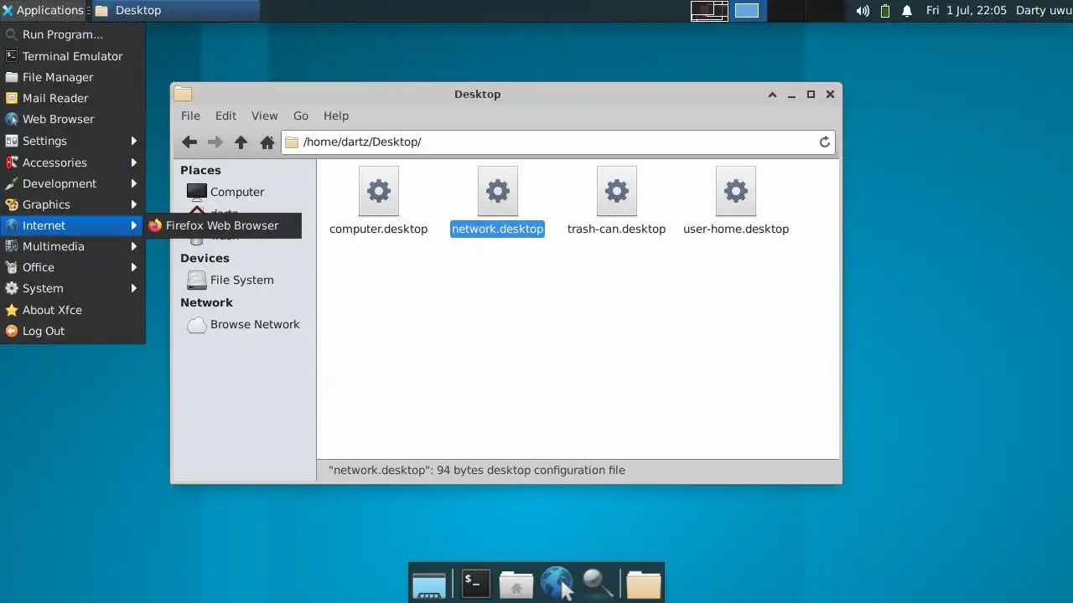Open Mail Reader from the menu
Image resolution: width=1073 pixels, height=603 pixels.
point(72,98)
